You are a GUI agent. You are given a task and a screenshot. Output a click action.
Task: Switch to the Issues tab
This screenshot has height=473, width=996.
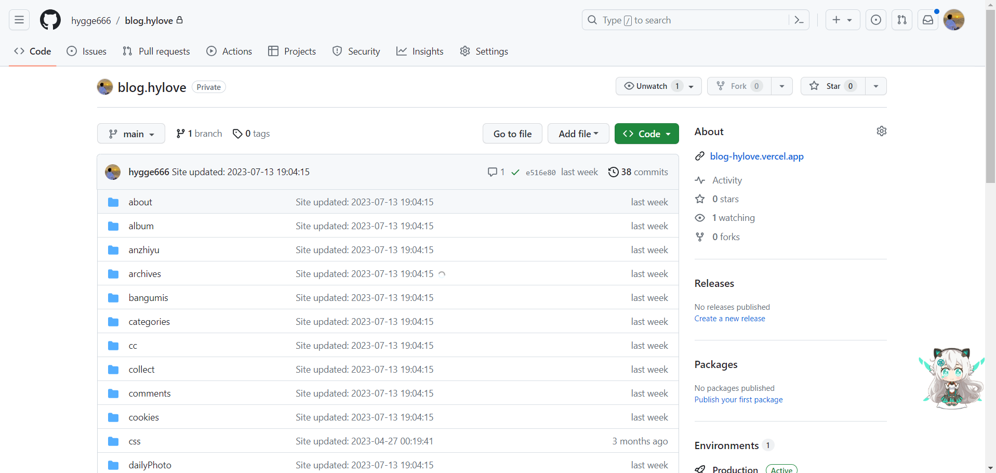coord(87,51)
